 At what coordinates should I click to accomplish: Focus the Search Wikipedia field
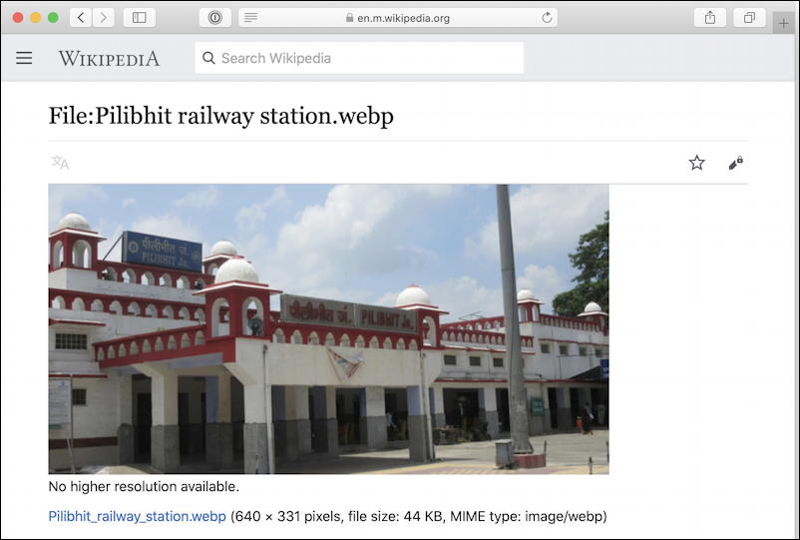359,58
